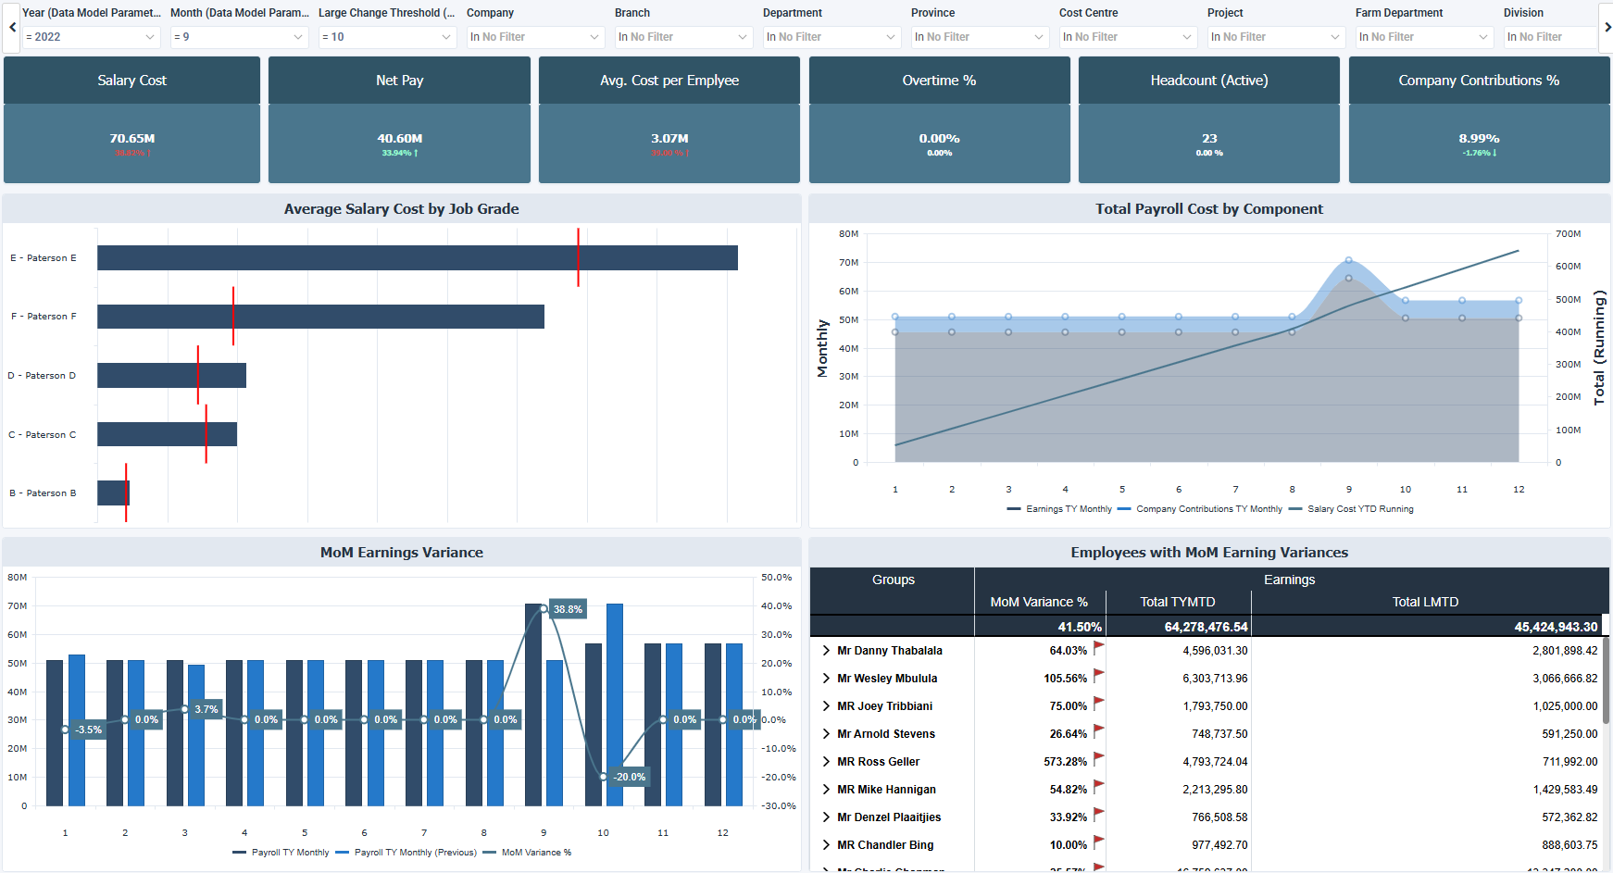Toggle Company Contributions TY Monthly legend item
This screenshot has width=1613, height=873.
coord(1200,509)
